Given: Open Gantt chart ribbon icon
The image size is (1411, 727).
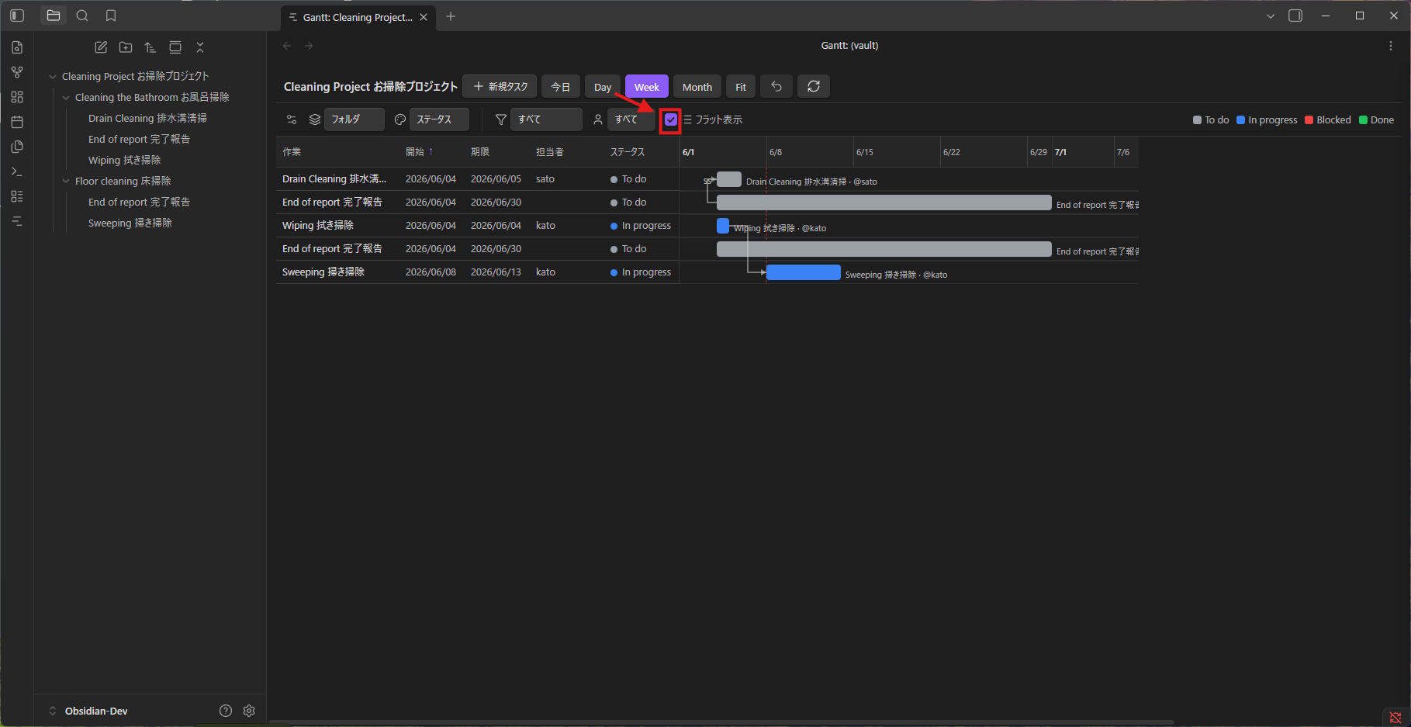Looking at the screenshot, I should (x=17, y=221).
